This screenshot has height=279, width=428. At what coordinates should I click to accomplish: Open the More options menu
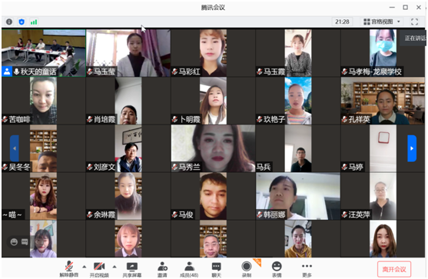point(307,269)
